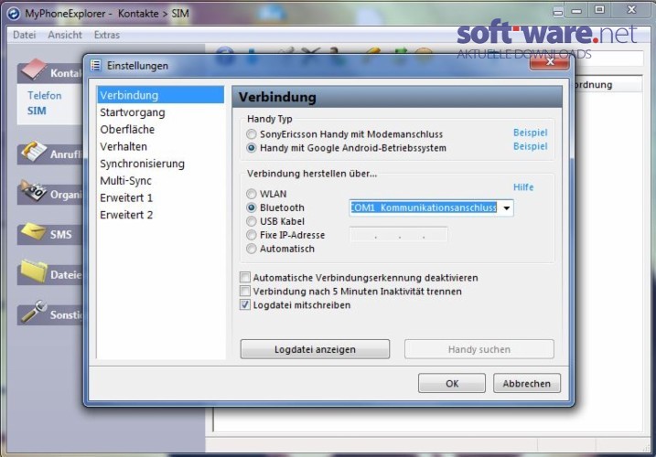Select Telefon under Kontakte in sidebar

coord(44,96)
